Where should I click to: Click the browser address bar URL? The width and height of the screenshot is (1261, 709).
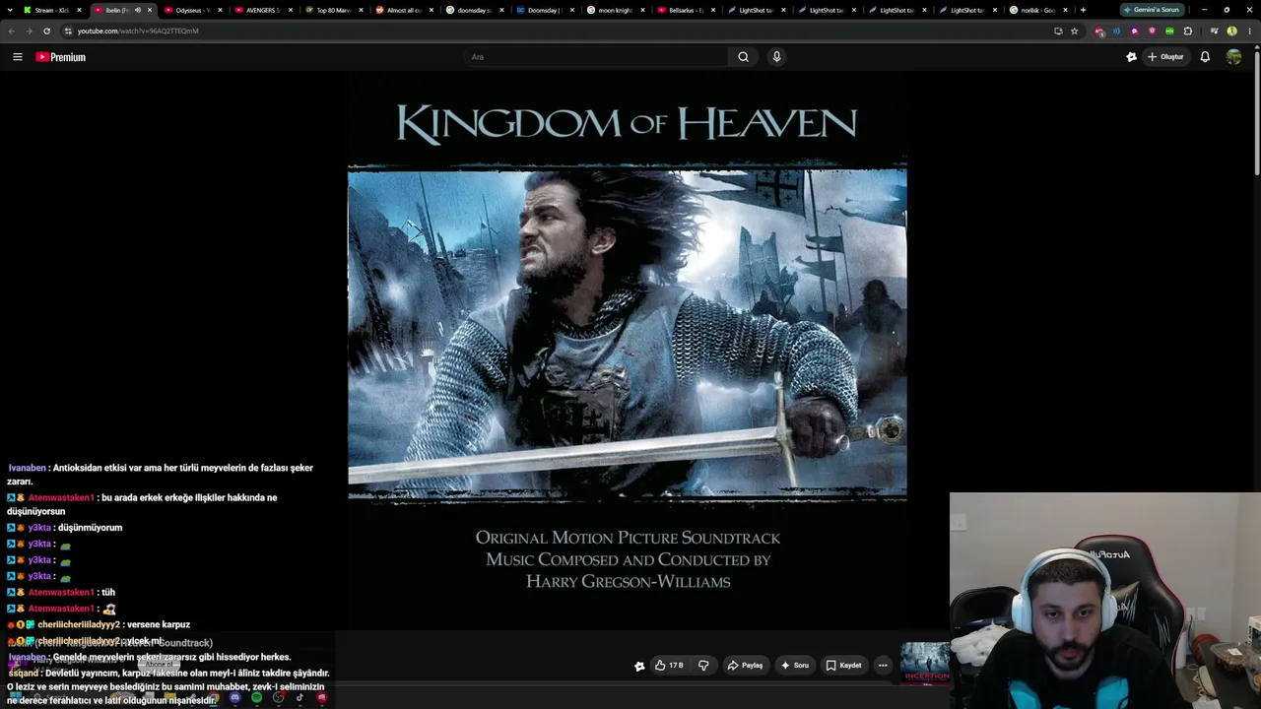click(138, 31)
